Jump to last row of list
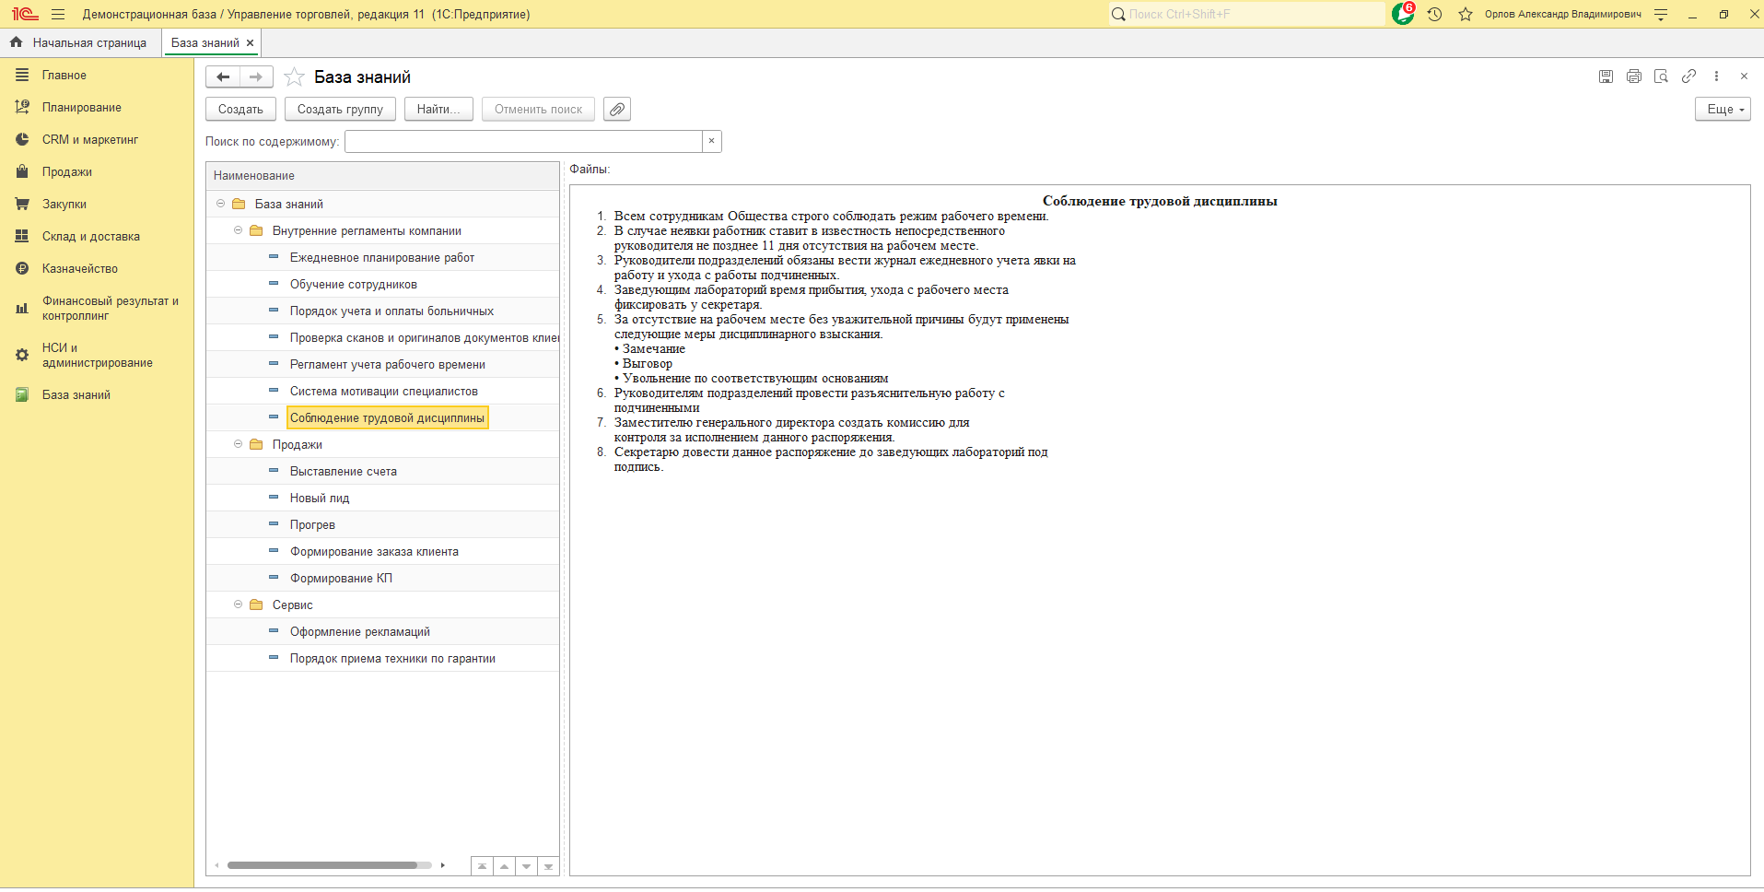Viewport: 1764px width, 892px height. (x=548, y=866)
